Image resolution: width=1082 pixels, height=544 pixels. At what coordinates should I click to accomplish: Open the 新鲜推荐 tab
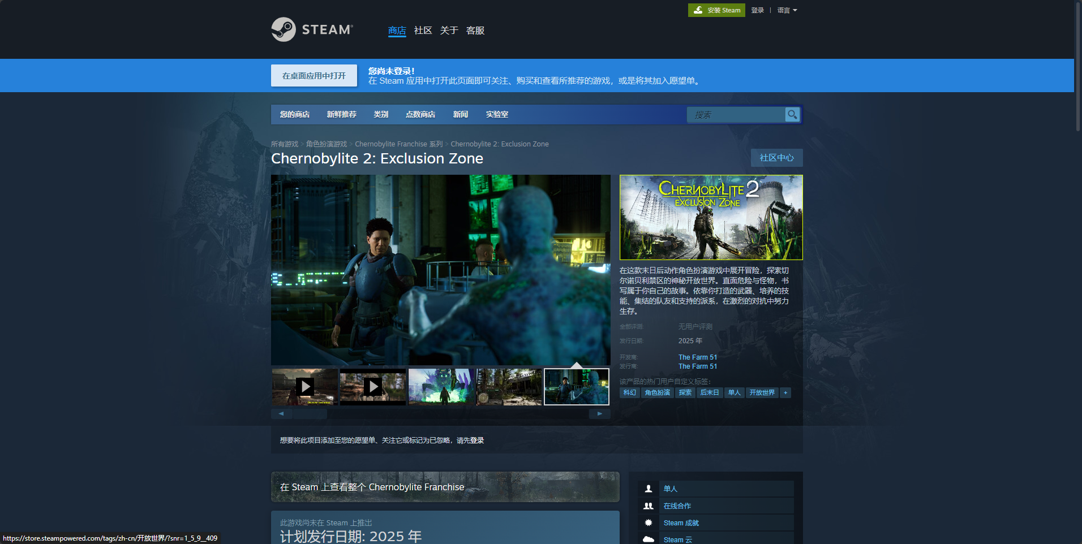coord(342,114)
